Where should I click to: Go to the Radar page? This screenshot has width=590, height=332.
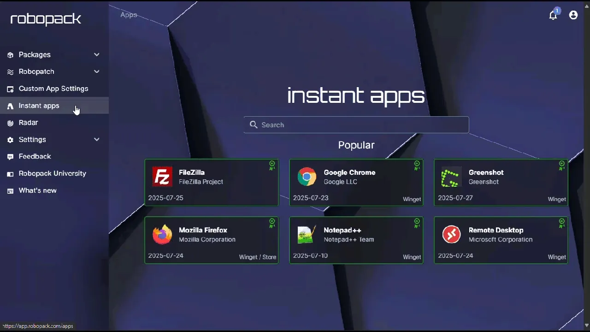tap(54, 123)
